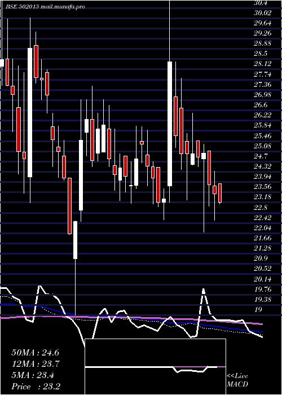This screenshot has width=282, height=395.
Task: Click the 28.88 price axis label
Action: tap(262, 43)
